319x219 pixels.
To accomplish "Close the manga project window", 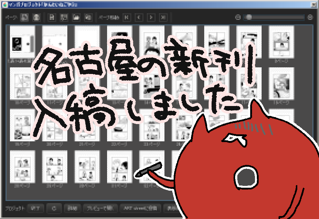I will coord(313,5).
